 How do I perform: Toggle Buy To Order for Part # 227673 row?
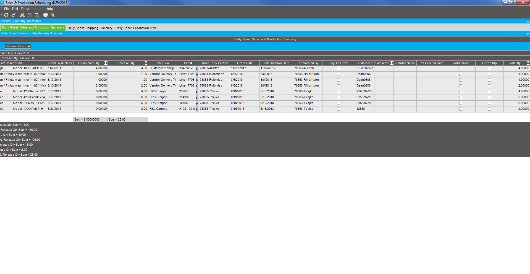339,92
